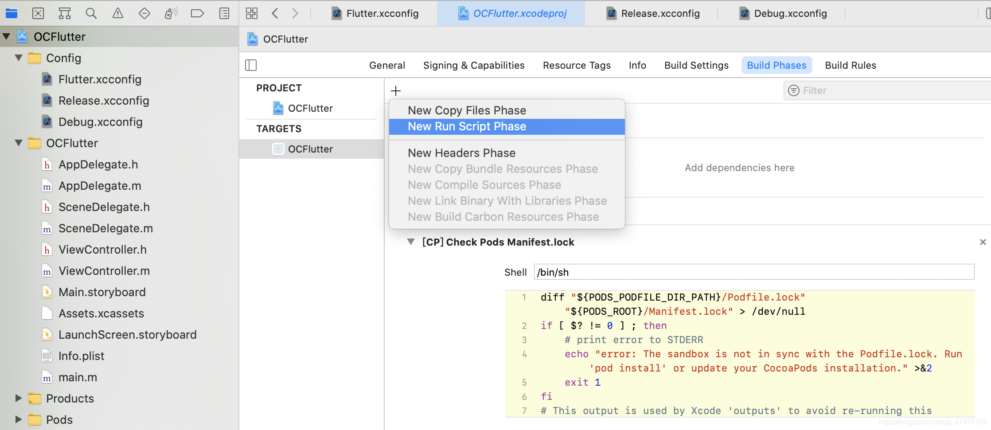This screenshot has height=430, width=991.
Task: Click the plus icon to add build phase
Action: click(396, 91)
